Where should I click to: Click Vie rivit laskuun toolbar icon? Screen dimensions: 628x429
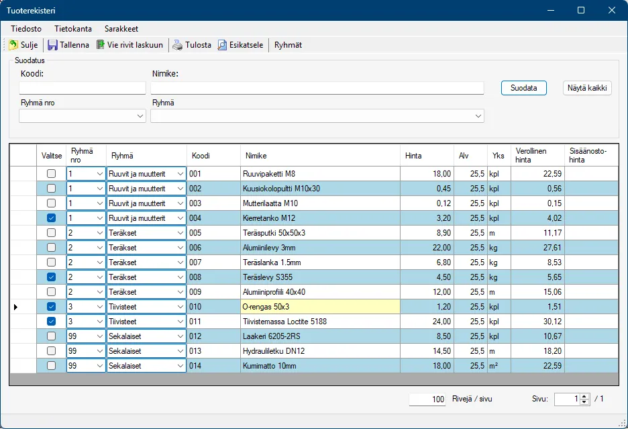point(101,45)
